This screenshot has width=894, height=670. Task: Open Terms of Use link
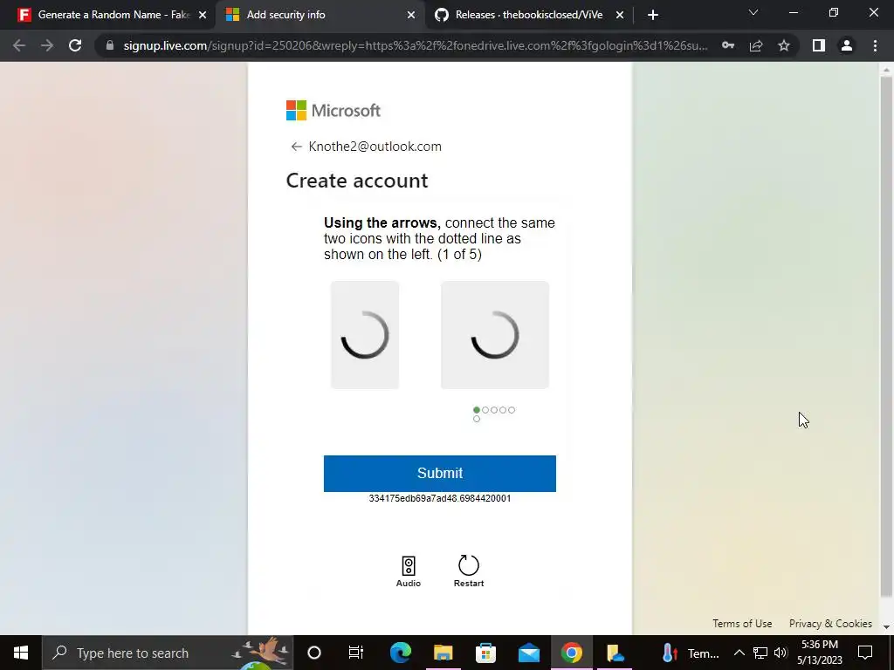(742, 623)
